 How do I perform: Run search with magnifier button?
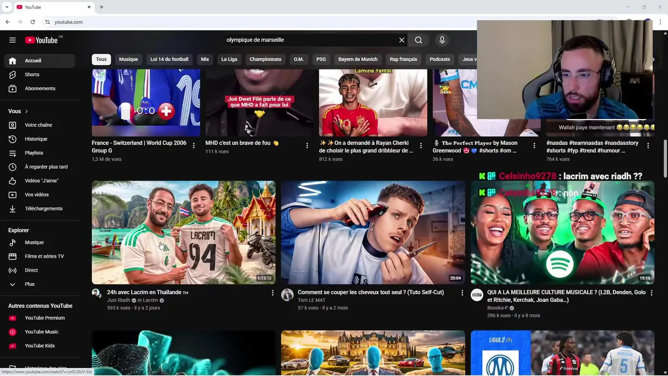click(419, 40)
